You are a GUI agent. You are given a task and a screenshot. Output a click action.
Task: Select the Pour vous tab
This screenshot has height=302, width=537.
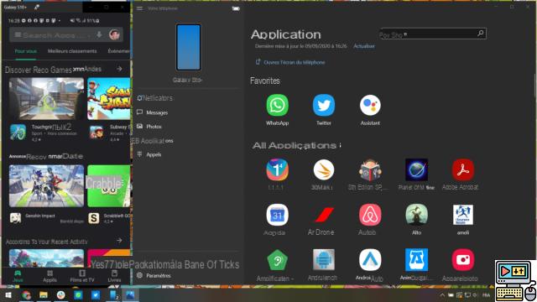[26, 51]
